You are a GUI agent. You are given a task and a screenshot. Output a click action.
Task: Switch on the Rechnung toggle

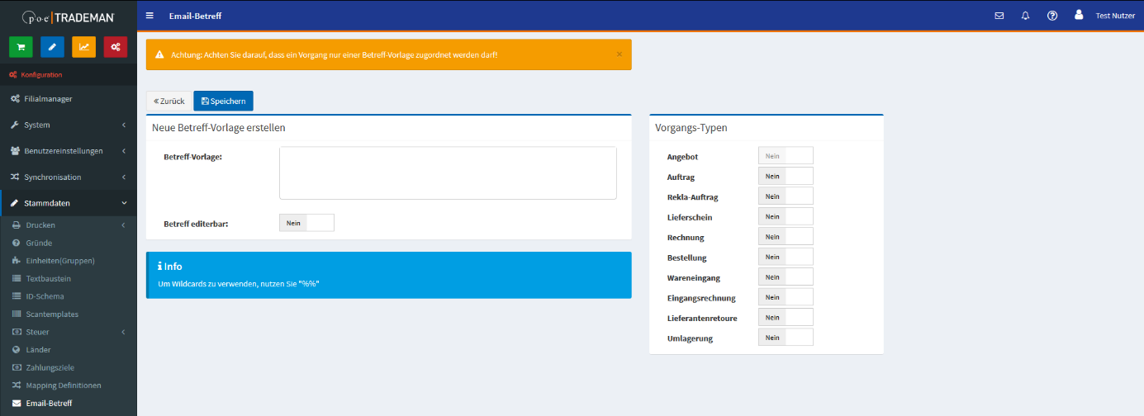point(786,237)
